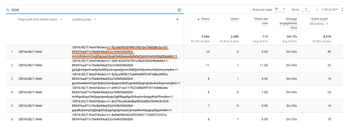Clear the search field with the X icon
Screen dimensions: 343x121
coord(179,10)
